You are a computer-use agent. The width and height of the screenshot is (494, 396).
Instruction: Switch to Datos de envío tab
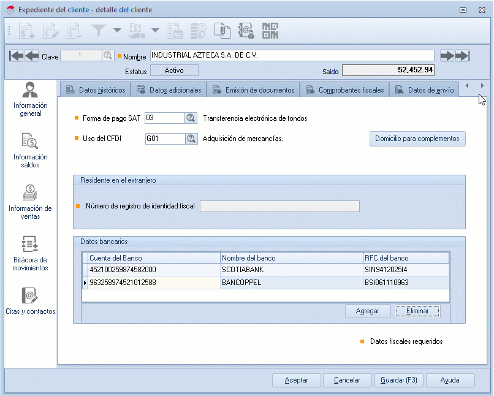point(424,90)
